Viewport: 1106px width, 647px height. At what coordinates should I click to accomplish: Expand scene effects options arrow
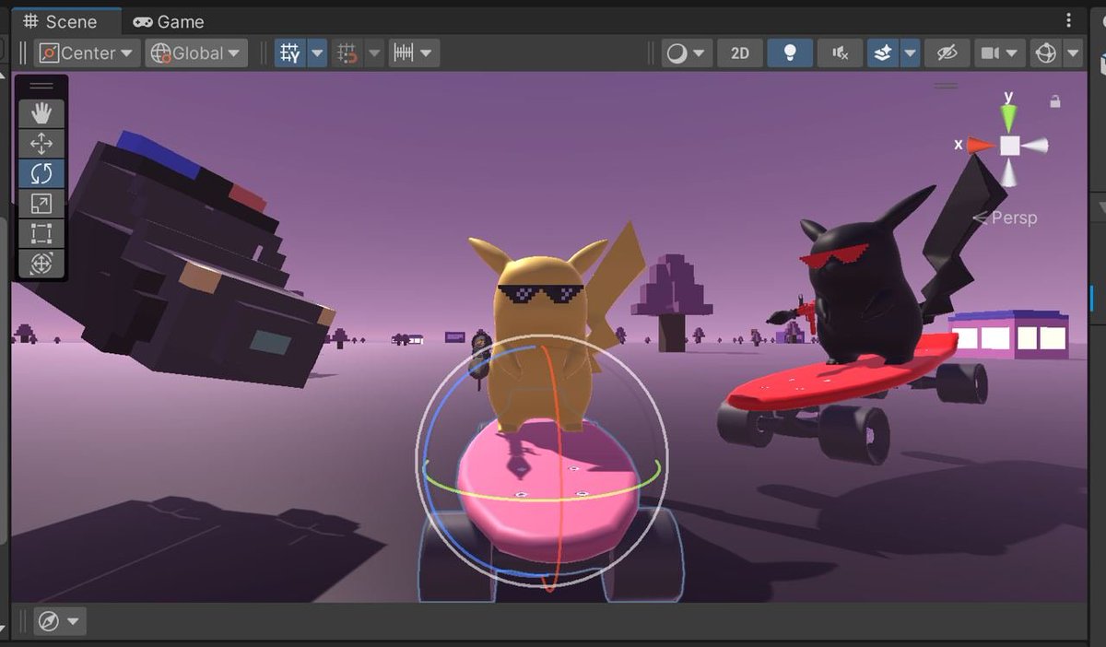(x=910, y=53)
